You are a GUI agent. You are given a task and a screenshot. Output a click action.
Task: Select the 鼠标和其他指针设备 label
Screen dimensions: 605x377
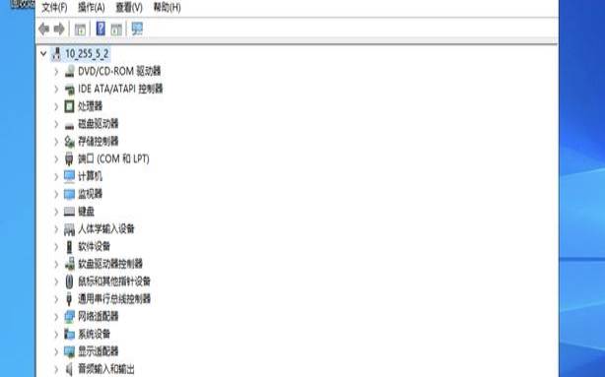114,282
